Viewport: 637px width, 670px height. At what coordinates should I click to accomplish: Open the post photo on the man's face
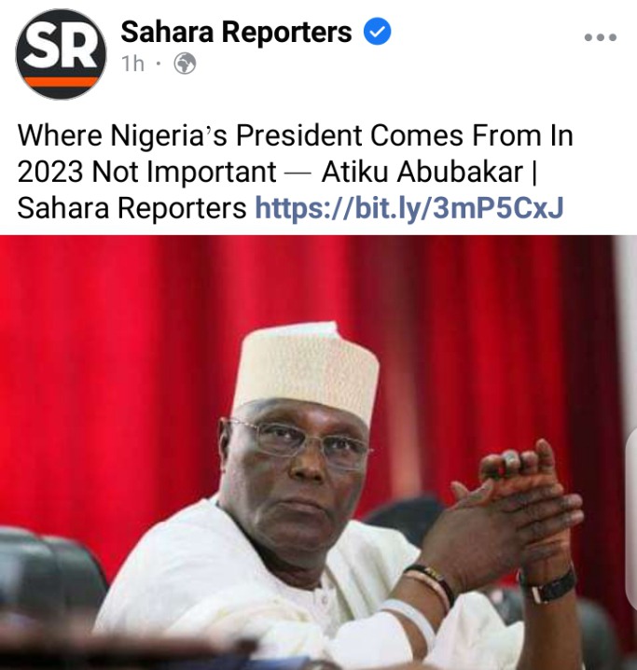coord(296,474)
